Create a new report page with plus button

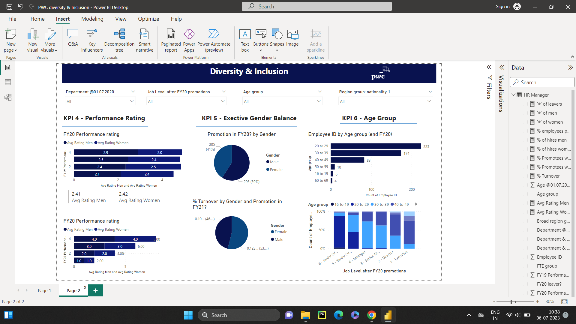95,290
